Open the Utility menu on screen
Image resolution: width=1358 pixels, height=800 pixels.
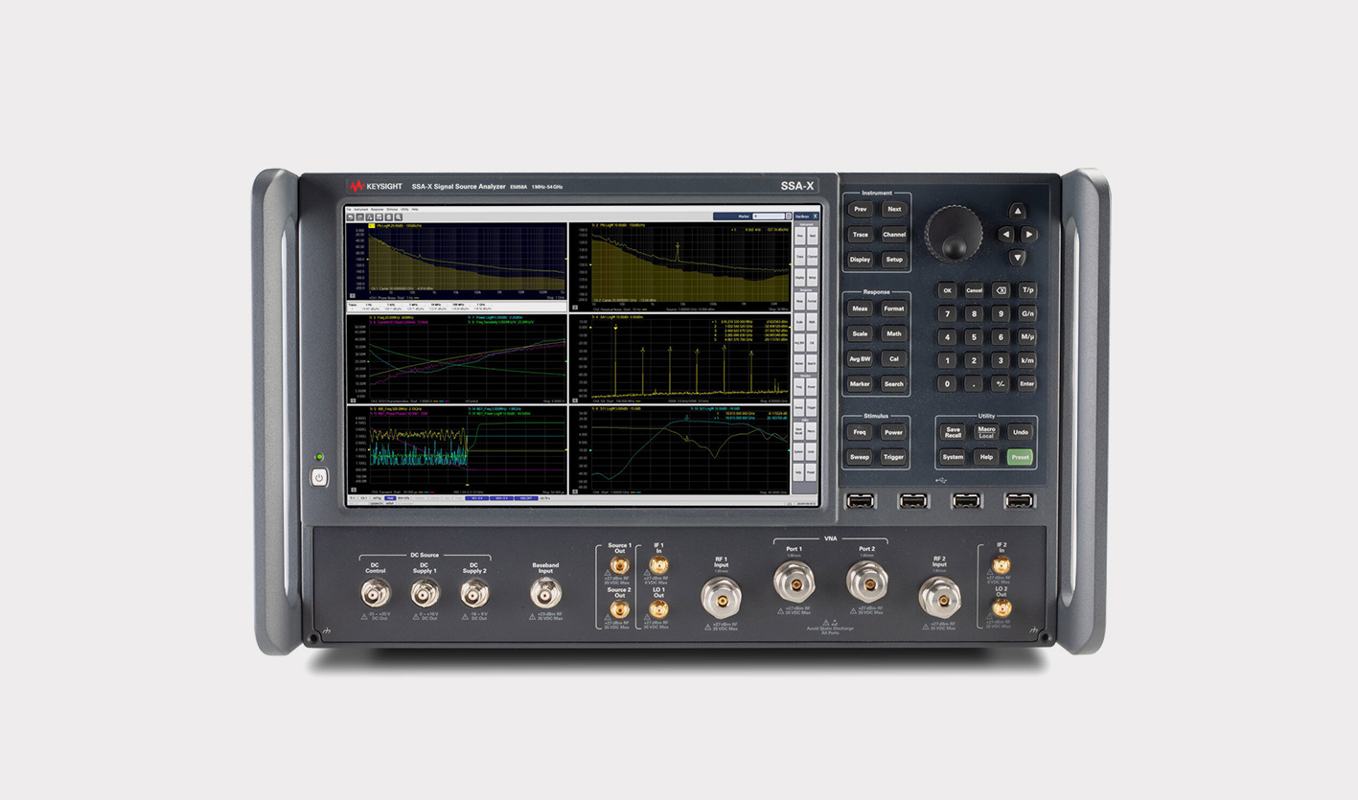pyautogui.click(x=404, y=210)
